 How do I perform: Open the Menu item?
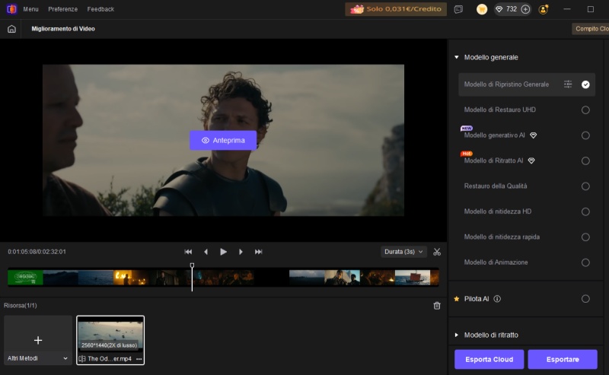coord(30,9)
